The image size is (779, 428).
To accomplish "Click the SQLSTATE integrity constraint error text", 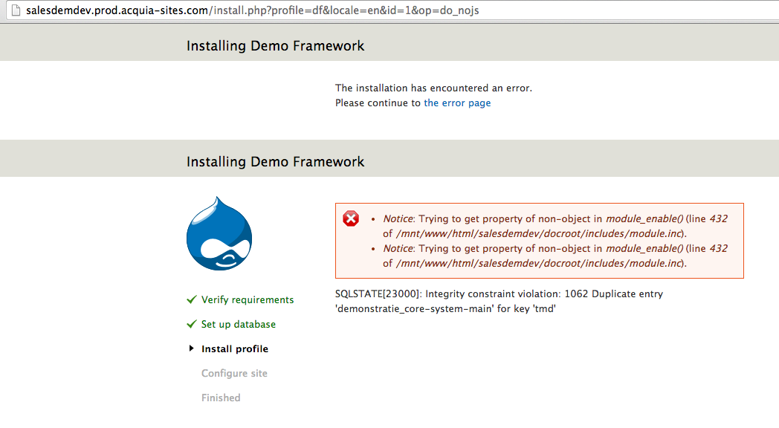I will 499,294.
